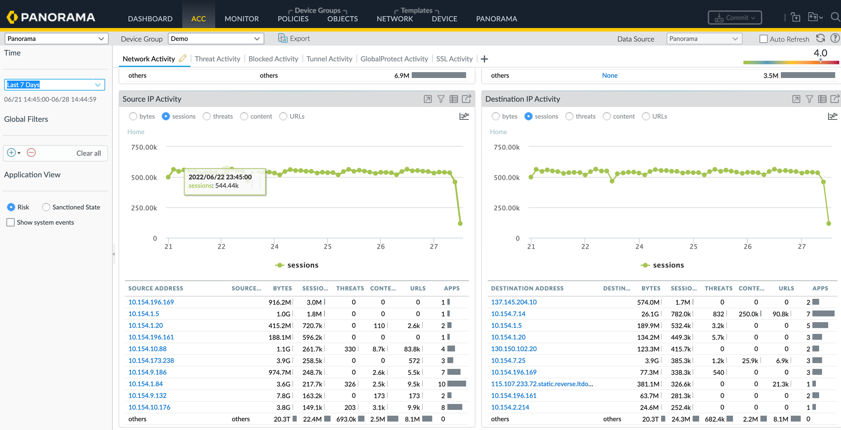Click the pencil edit icon beside Network Activity
The width and height of the screenshot is (841, 430).
183,58
